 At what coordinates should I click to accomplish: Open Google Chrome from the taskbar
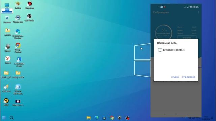112,118
